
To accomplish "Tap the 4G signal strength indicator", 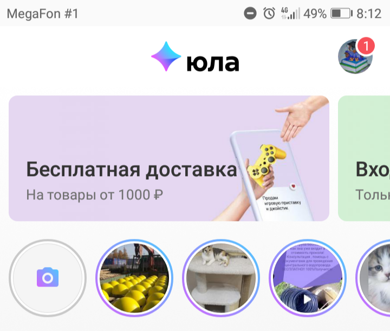I will tap(290, 14).
